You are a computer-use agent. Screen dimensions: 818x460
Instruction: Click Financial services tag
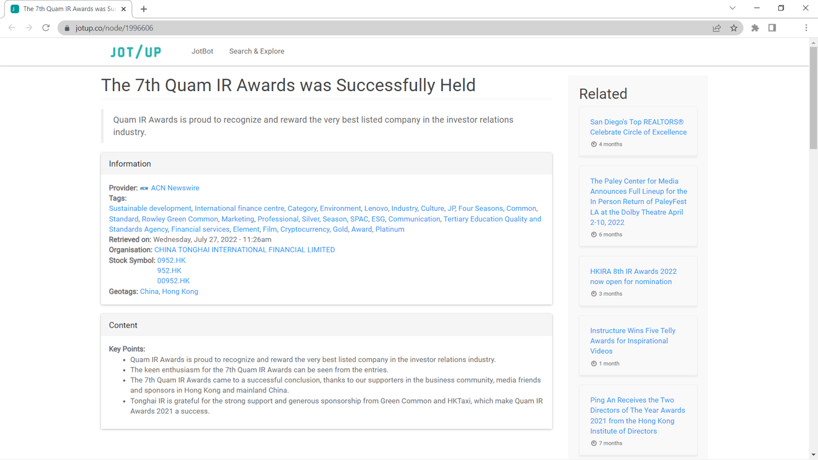click(200, 229)
